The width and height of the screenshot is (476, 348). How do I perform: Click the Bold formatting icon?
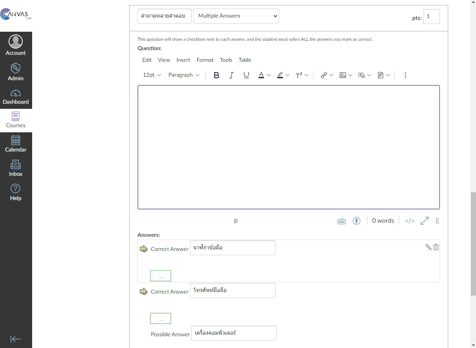(x=216, y=75)
